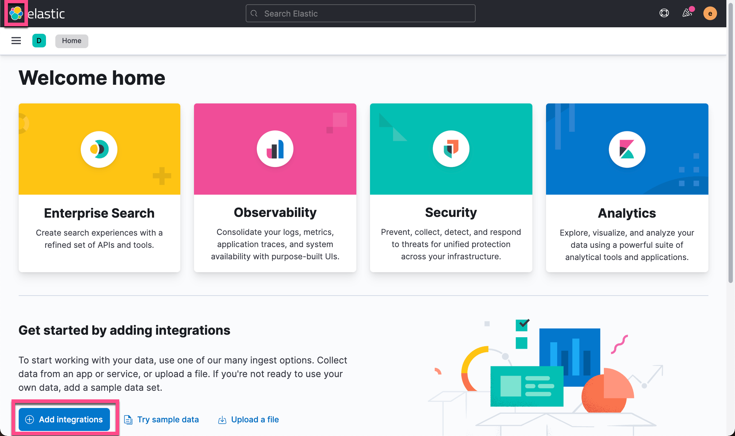Open the newsfeed party-popper notification icon
Screen dimensions: 735x436
point(687,13)
